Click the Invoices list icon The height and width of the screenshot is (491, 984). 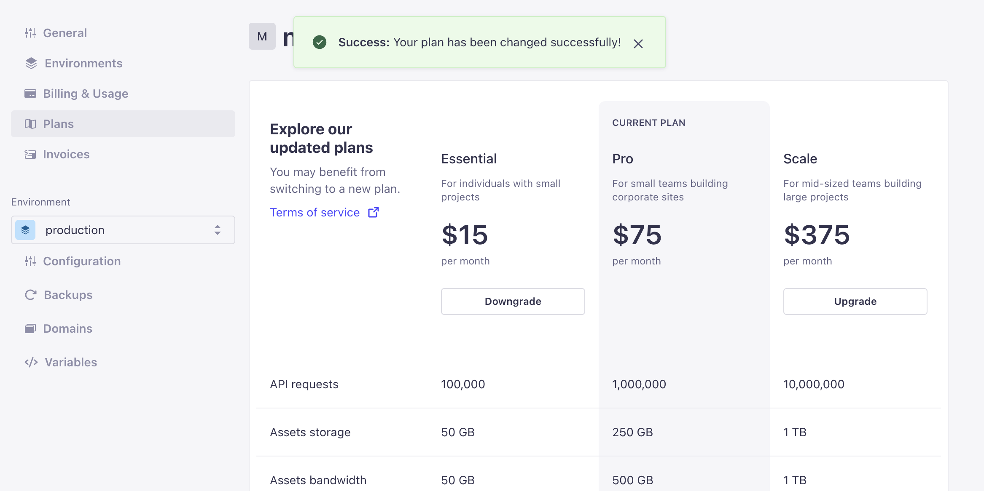pos(30,155)
